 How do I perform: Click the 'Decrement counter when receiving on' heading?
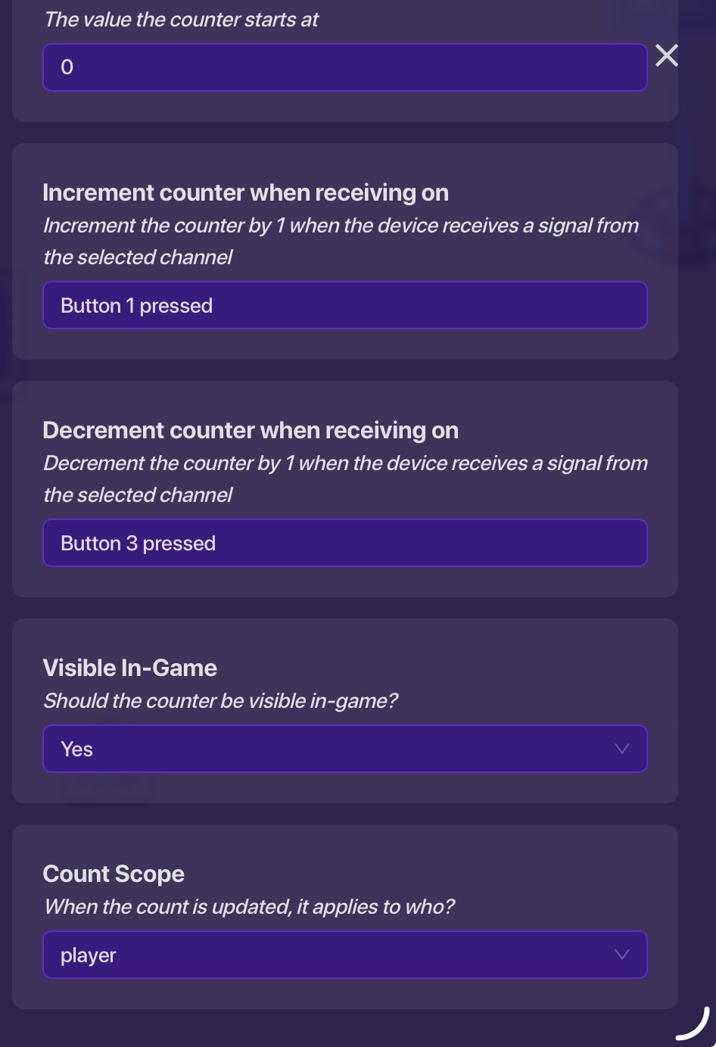(x=251, y=431)
